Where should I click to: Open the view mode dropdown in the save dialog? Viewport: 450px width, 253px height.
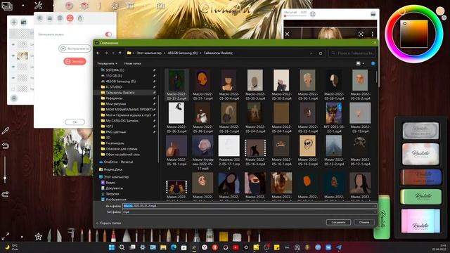(x=364, y=63)
